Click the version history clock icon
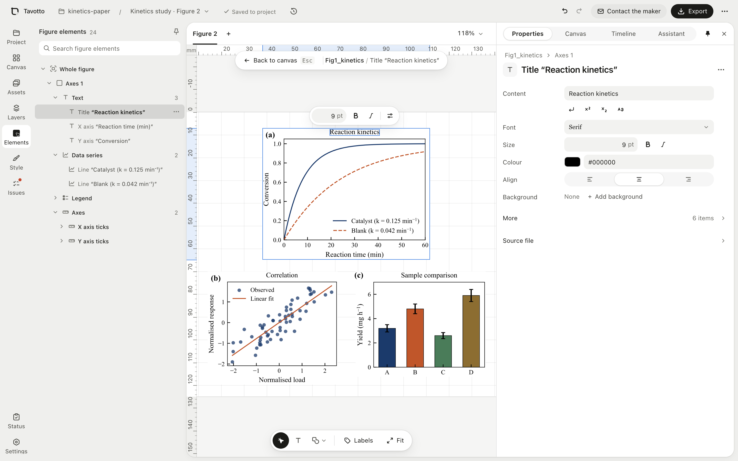The width and height of the screenshot is (738, 461). pos(293,11)
